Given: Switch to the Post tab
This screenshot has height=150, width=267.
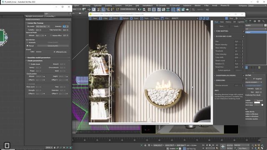Looking at the screenshot, I should point(216,22).
